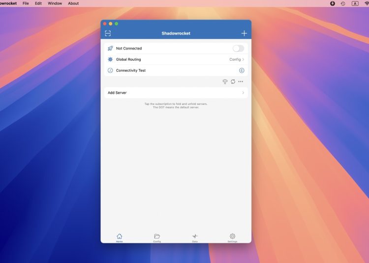
Task: Expand the Global Routing Config chevron
Action: pos(243,59)
